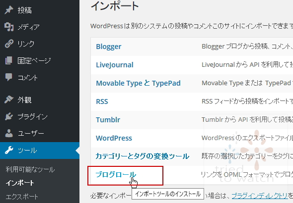Click the pages icon beside 固定ページ
The width and height of the screenshot is (293, 203).
[x=9, y=60]
